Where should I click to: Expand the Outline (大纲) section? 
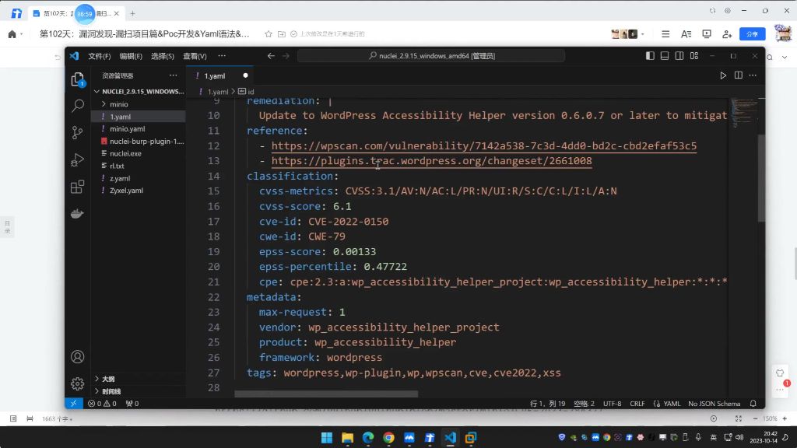coord(139,379)
